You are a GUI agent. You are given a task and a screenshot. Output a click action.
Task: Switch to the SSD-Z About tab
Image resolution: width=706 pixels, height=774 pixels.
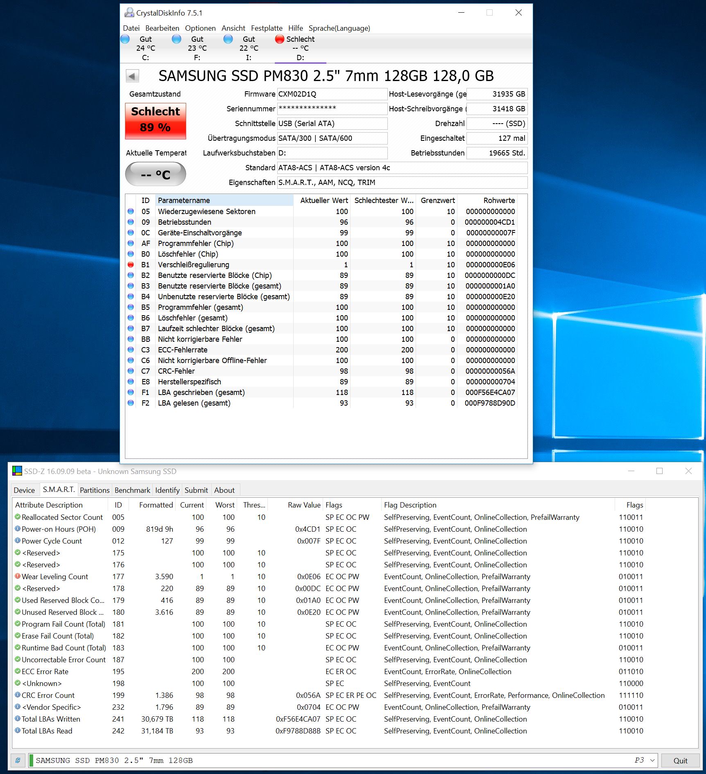(224, 490)
